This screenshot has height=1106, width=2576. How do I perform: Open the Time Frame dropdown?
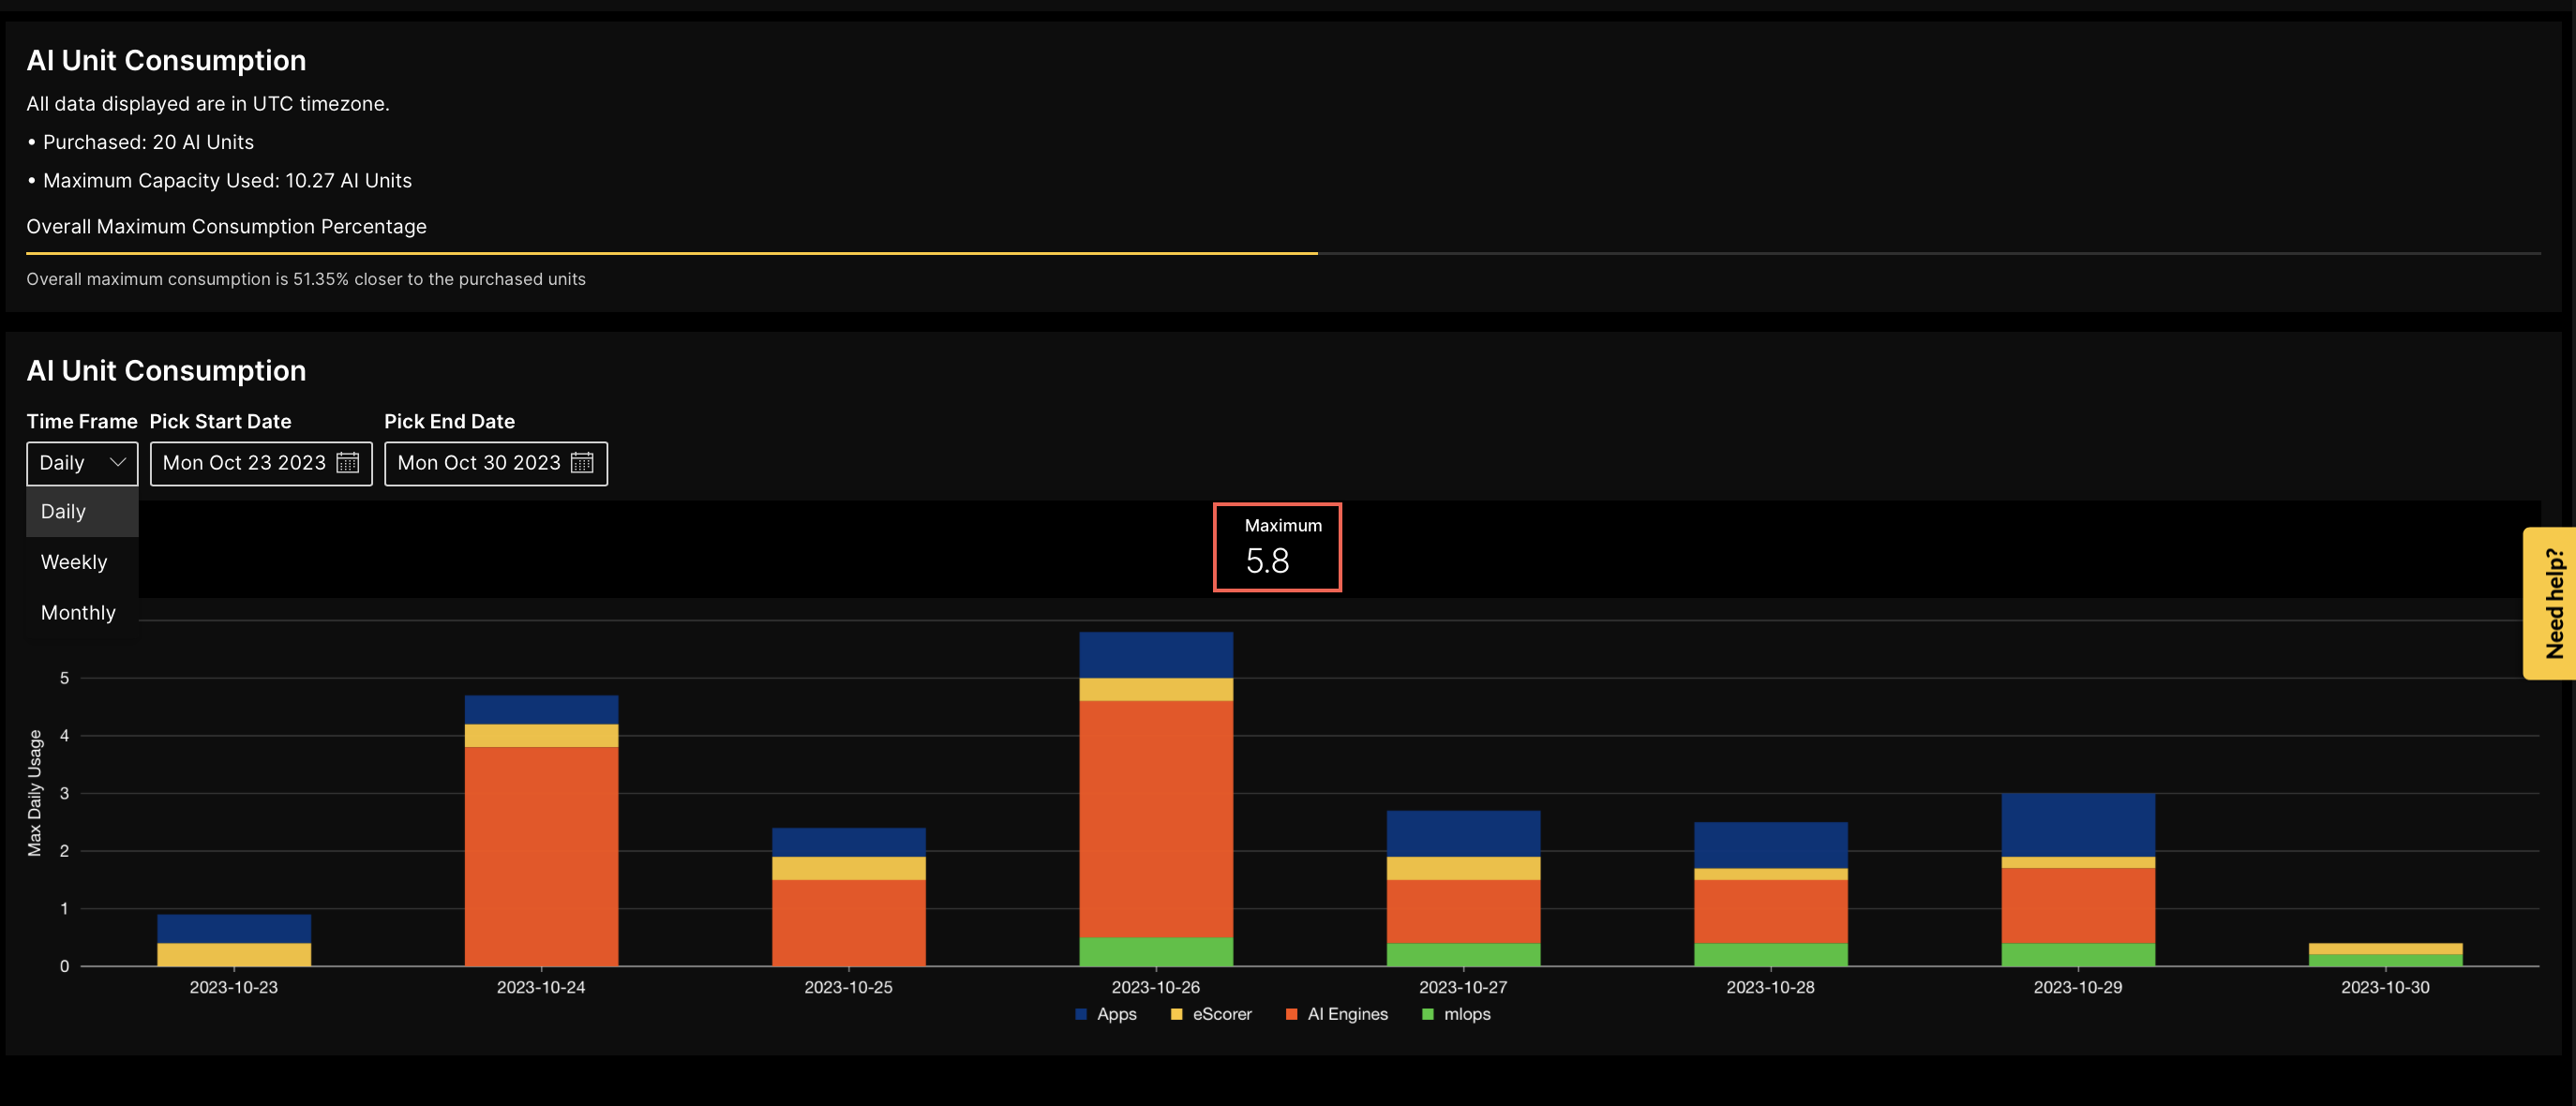[x=81, y=463]
